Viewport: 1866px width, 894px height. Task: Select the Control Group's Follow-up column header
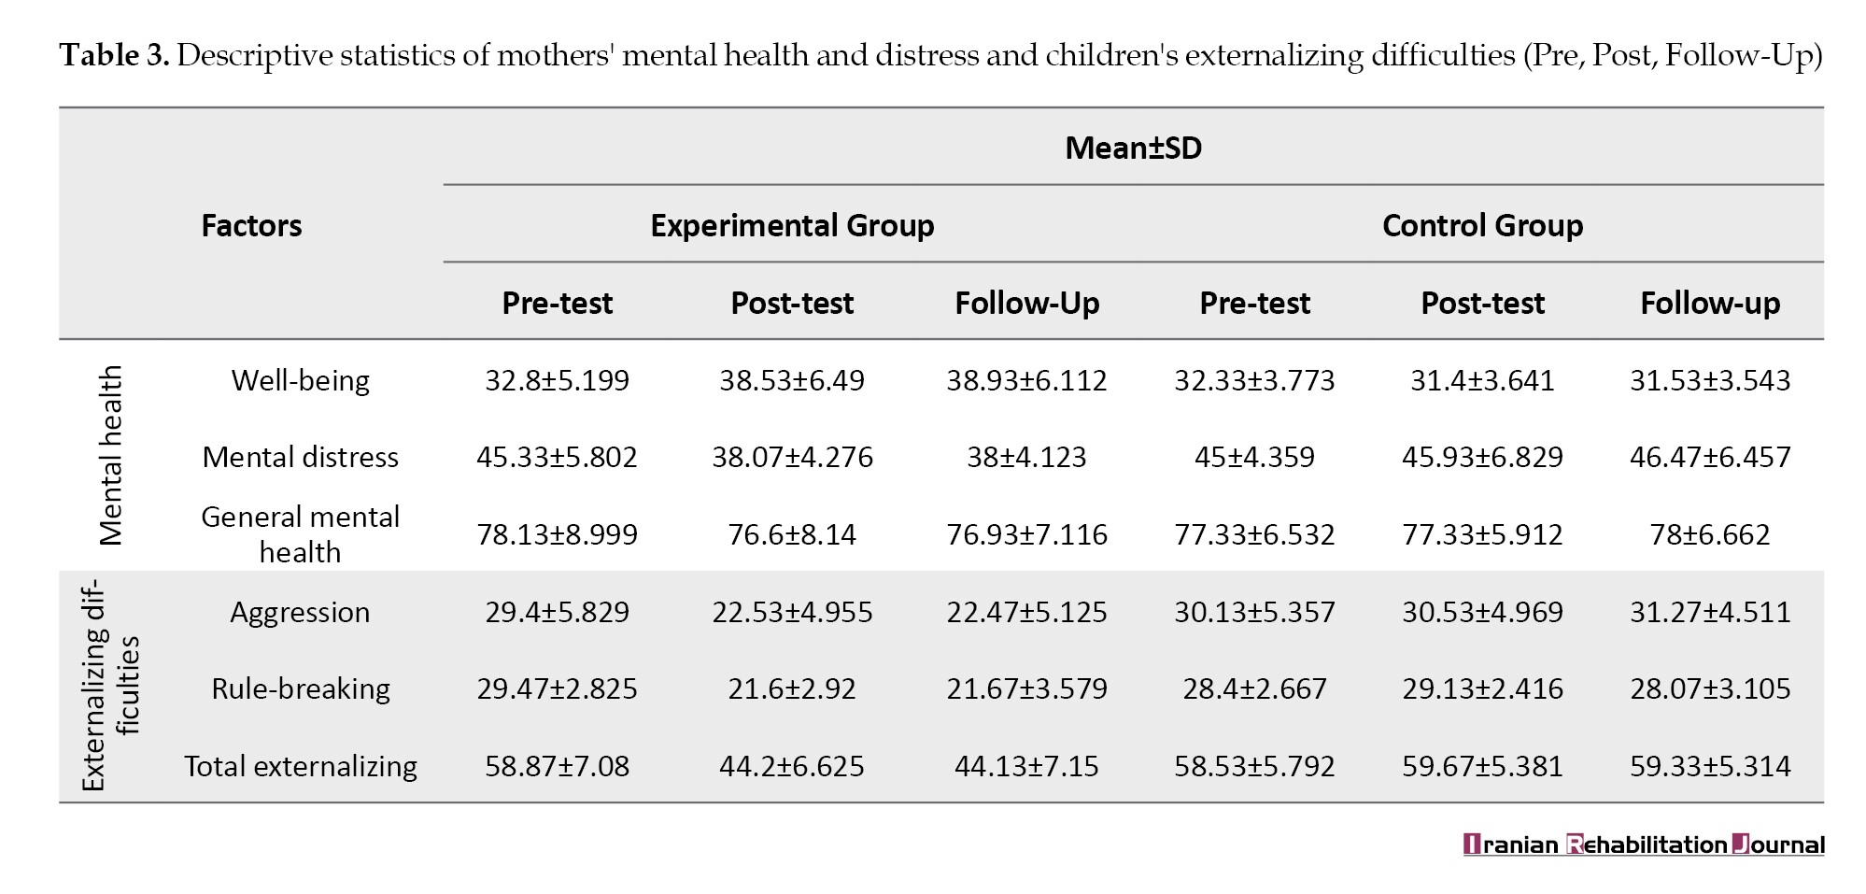(1710, 303)
